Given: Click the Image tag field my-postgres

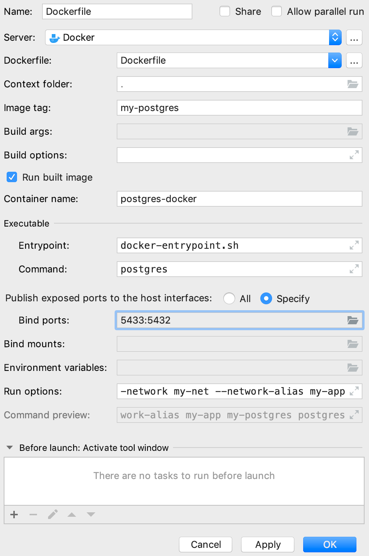Looking at the screenshot, I should [239, 108].
